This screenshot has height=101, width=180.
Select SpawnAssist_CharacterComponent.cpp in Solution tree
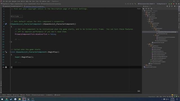(x=166, y=32)
